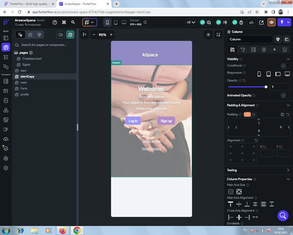Screen dimensions: 293x235
Task: Click the project search magnifier icon
Action: tap(73, 22)
